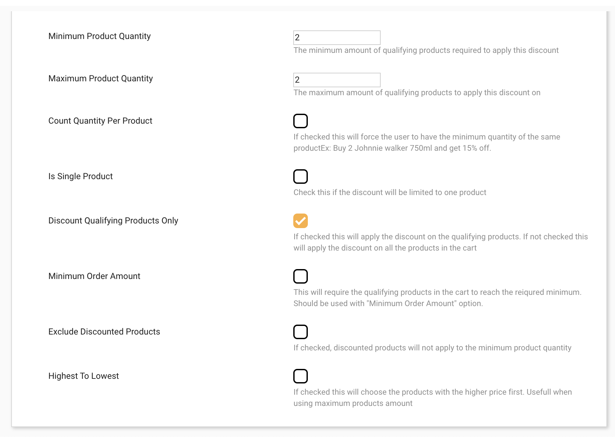Toggle the Highest To Lowest checkbox

pos(300,376)
